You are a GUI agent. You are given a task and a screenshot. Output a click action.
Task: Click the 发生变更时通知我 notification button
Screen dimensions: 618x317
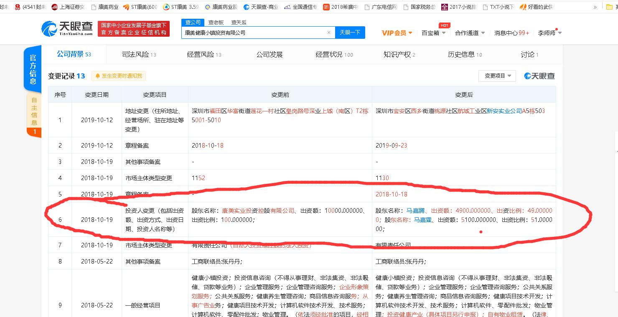[119, 76]
